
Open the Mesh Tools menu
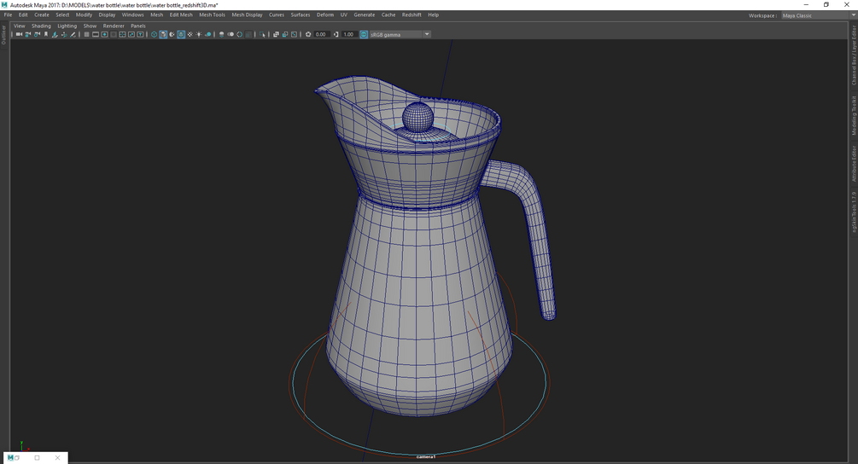[x=212, y=14]
